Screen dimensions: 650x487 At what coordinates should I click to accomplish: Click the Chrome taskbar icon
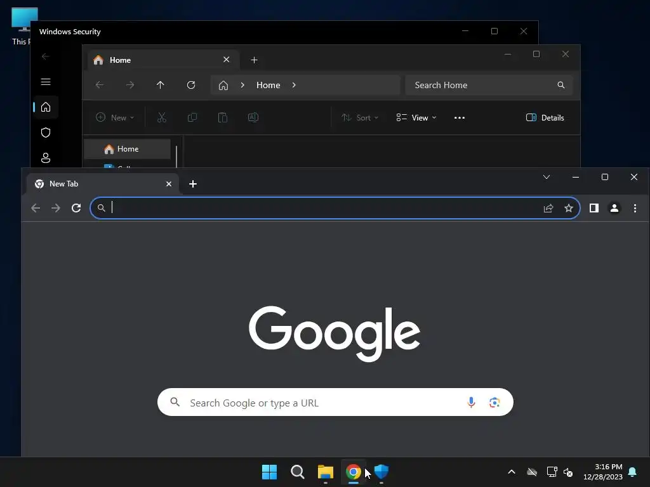353,472
